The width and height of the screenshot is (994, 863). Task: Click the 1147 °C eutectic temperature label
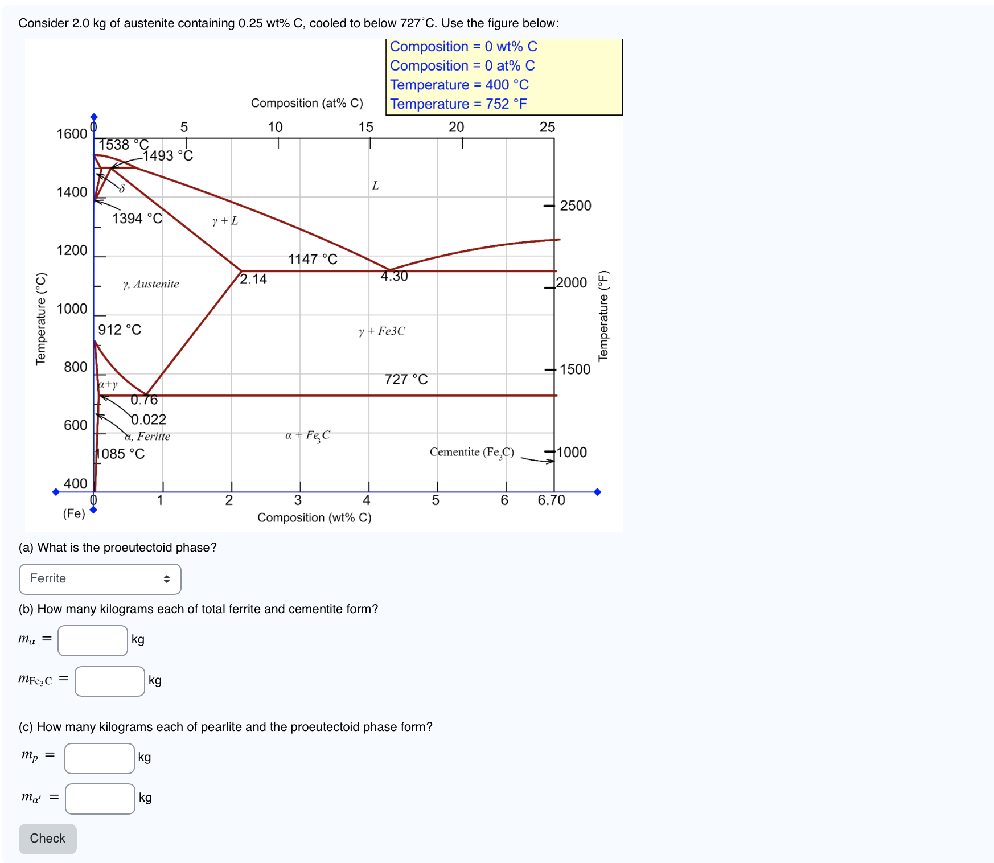(313, 259)
